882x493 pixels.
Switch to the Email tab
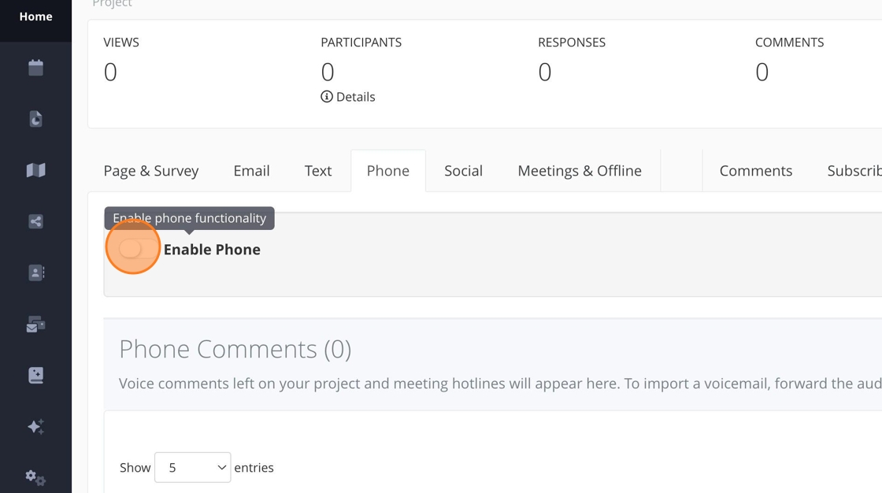click(x=251, y=171)
